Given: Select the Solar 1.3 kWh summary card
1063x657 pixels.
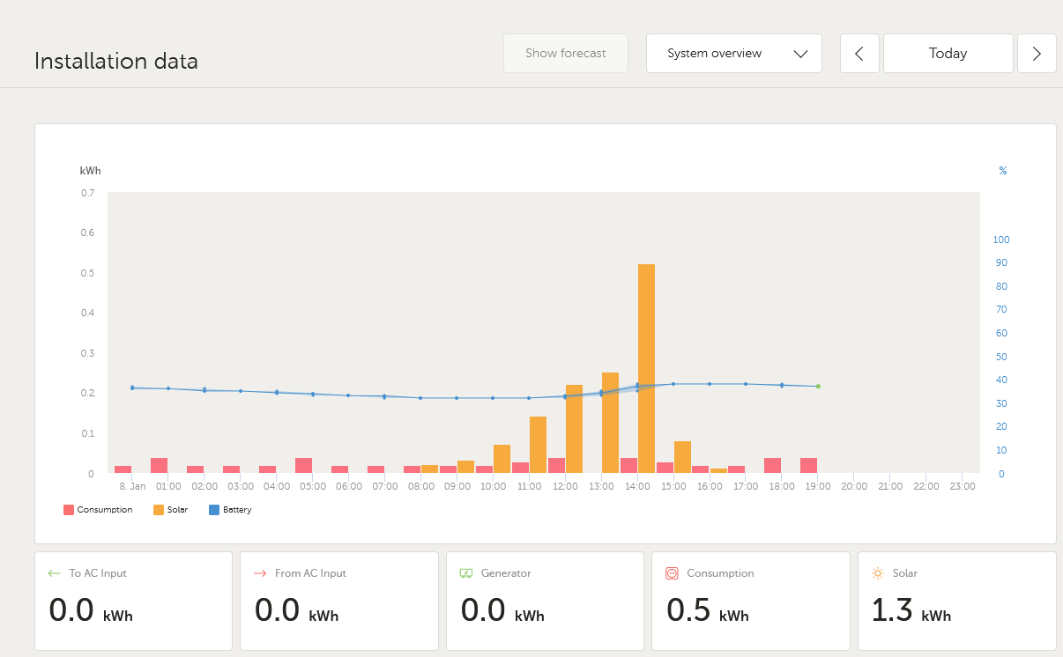Looking at the screenshot, I should 956,601.
